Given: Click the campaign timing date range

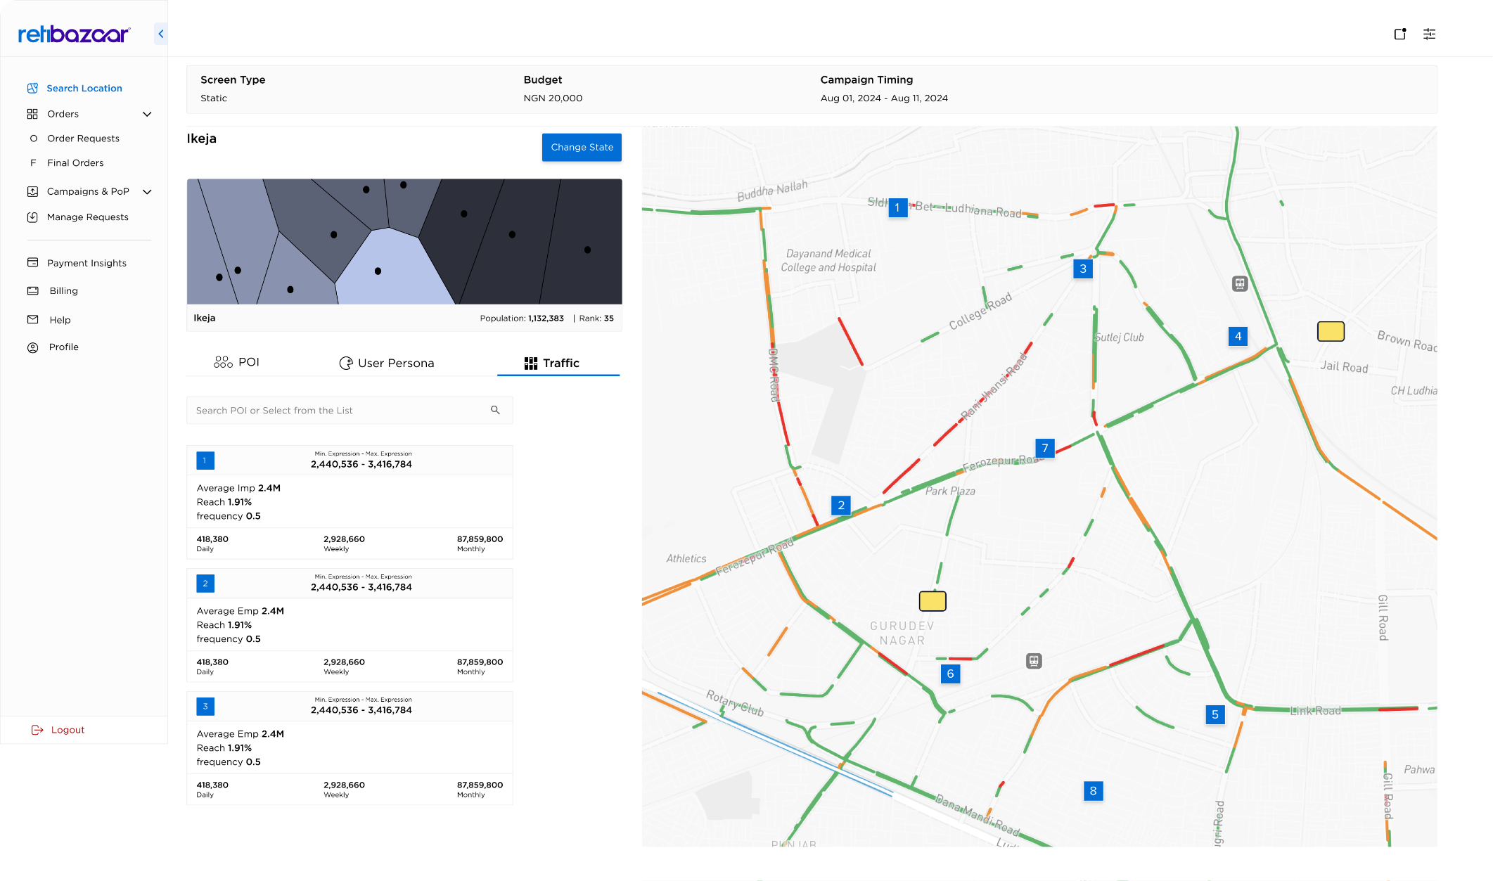Looking at the screenshot, I should [884, 98].
